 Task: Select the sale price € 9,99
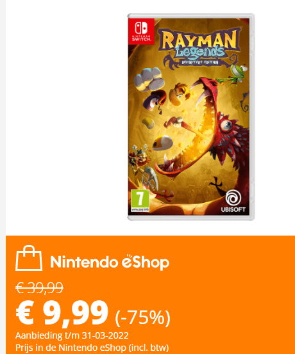pyautogui.click(x=62, y=314)
